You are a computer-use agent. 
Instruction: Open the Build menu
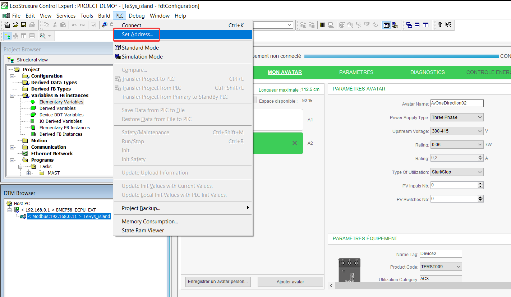[x=104, y=16]
